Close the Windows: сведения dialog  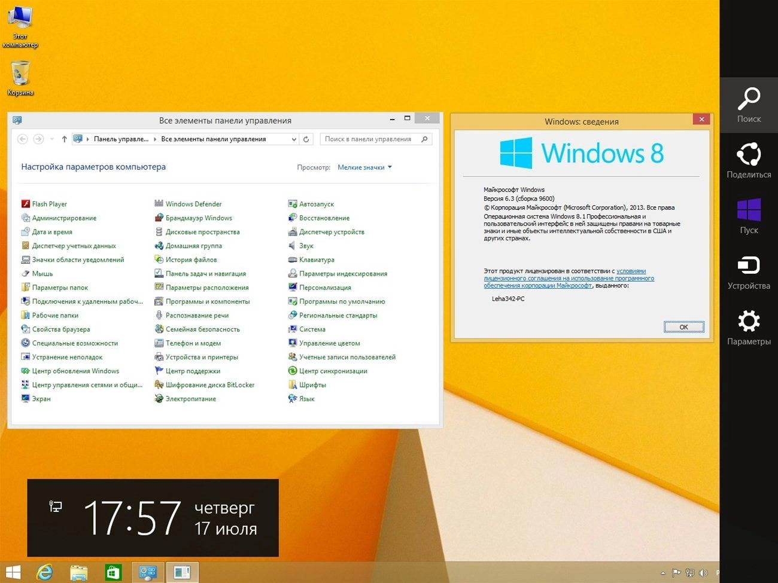(701, 119)
